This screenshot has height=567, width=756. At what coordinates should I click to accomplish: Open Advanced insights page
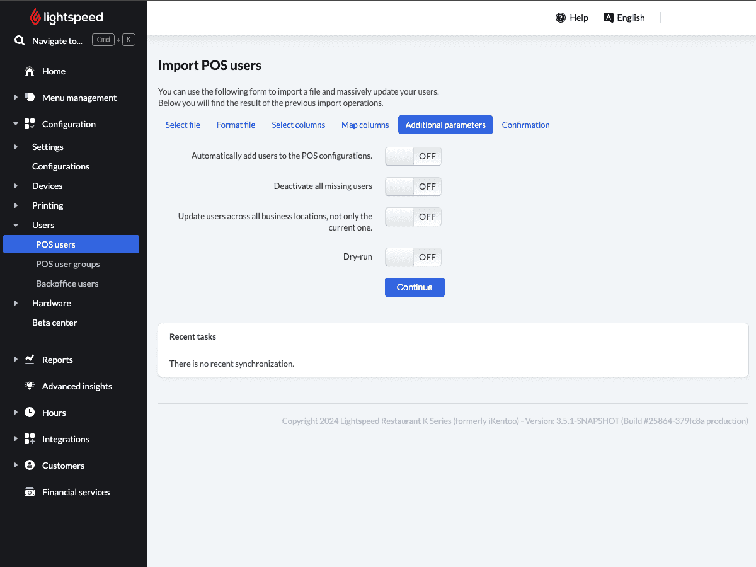click(77, 386)
